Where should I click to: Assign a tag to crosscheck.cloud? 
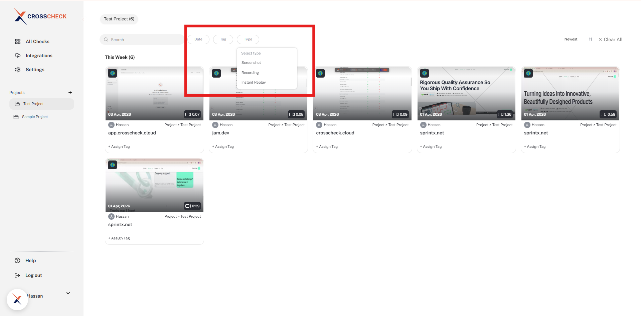coord(327,146)
